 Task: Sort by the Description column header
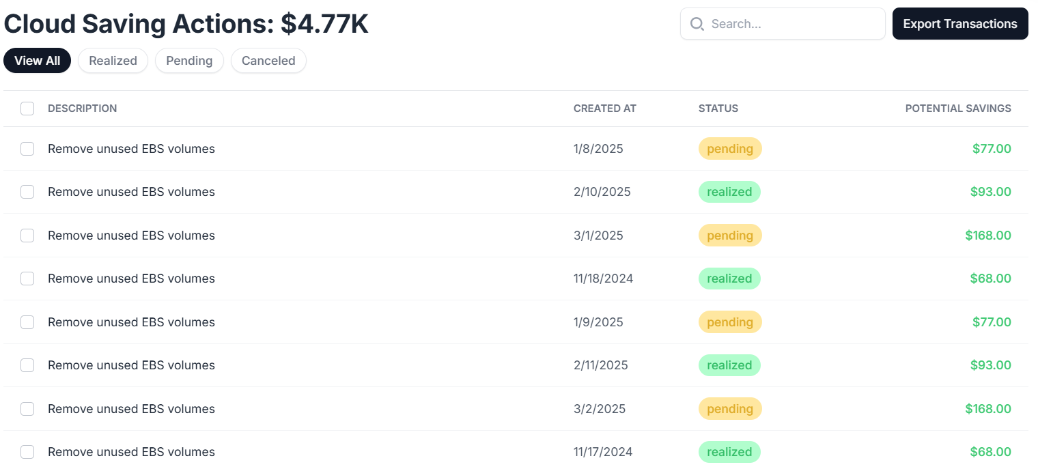coord(82,109)
